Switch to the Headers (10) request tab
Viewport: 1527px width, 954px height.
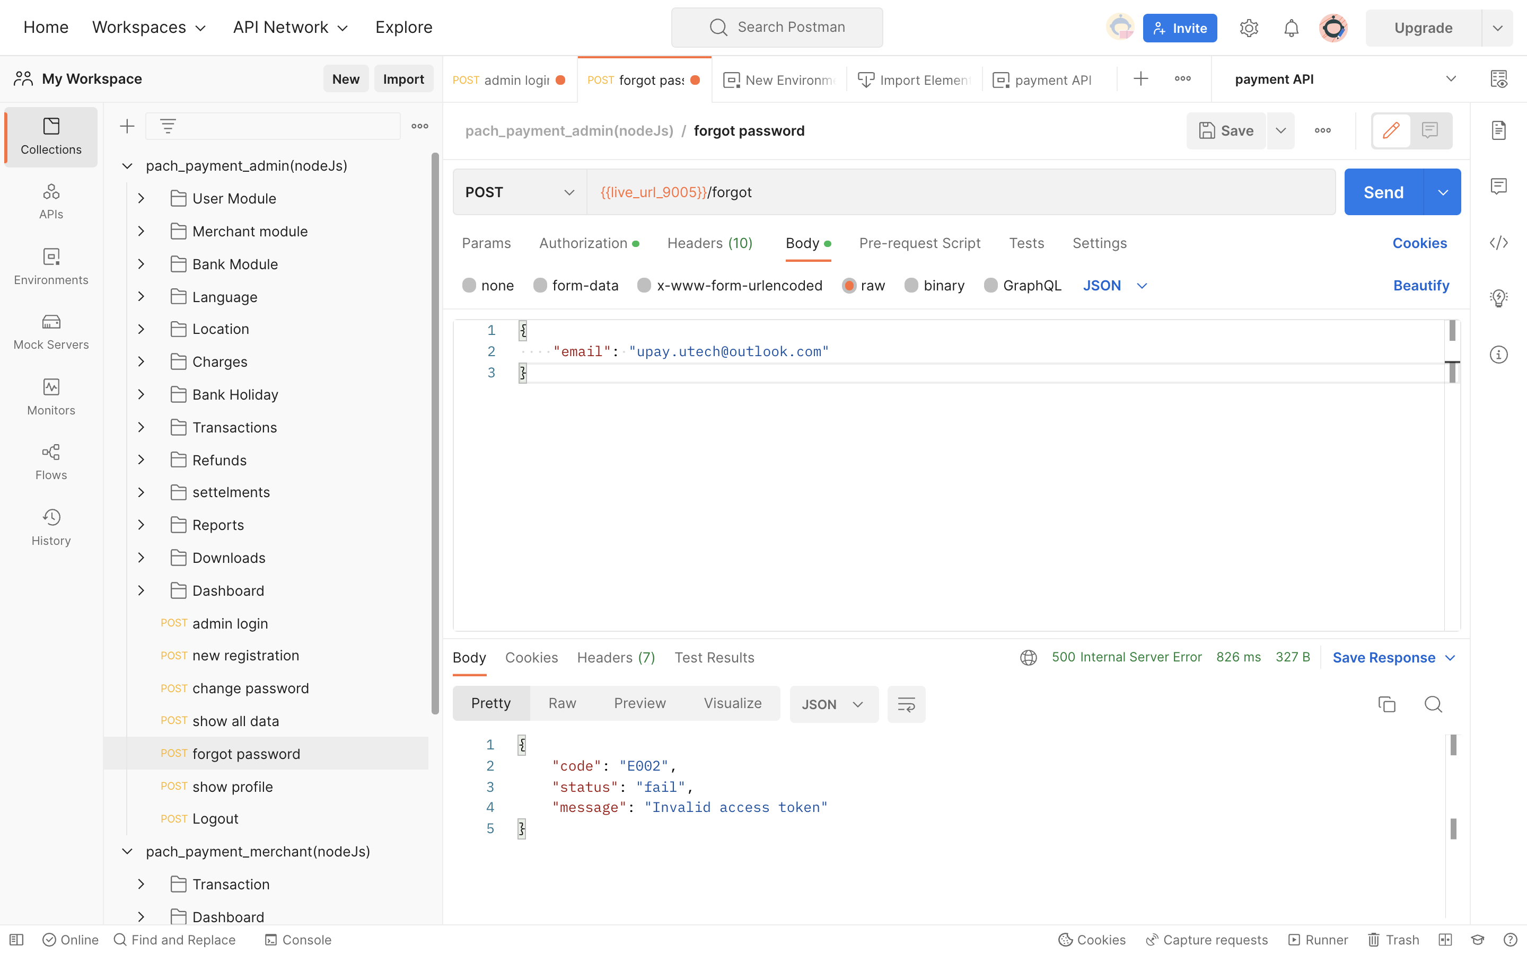[709, 244]
